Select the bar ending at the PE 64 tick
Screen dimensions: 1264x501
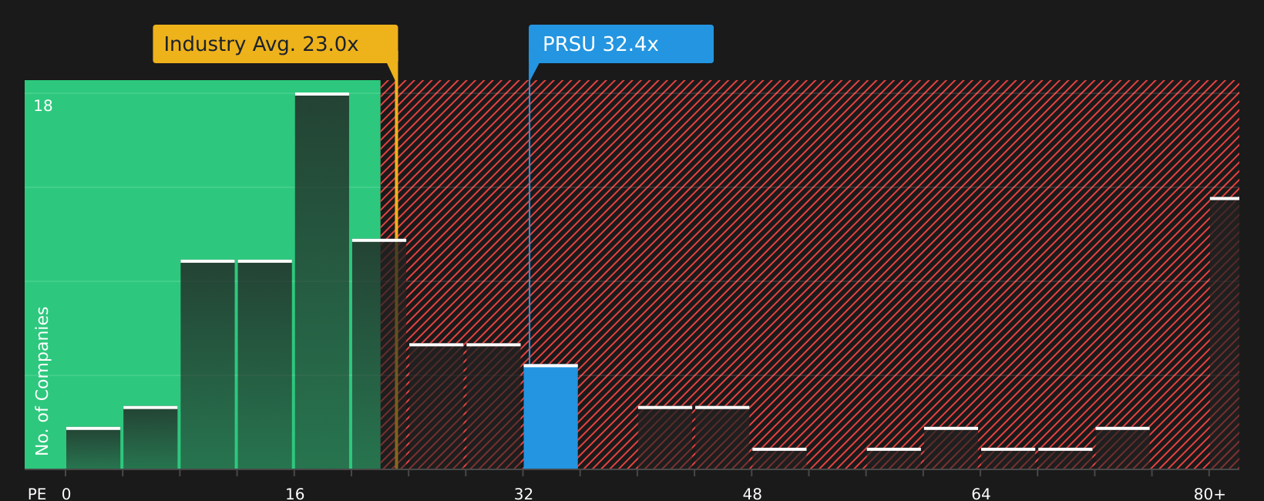coord(951,448)
